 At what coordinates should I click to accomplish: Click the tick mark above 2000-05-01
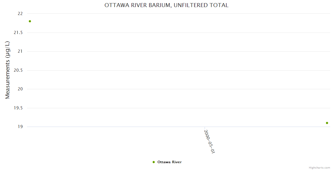205,128
